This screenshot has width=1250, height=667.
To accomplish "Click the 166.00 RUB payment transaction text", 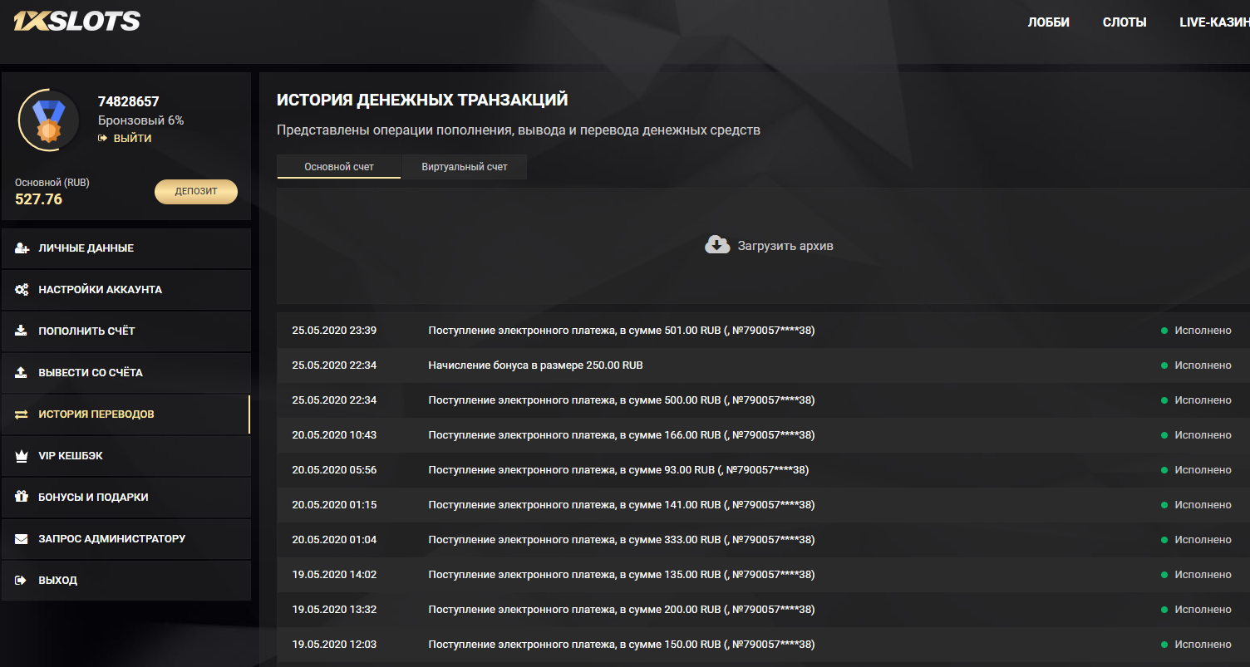I will [x=622, y=435].
